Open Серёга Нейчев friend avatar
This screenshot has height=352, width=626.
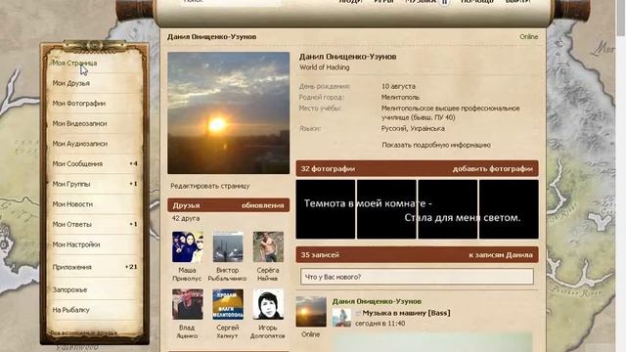(x=268, y=246)
